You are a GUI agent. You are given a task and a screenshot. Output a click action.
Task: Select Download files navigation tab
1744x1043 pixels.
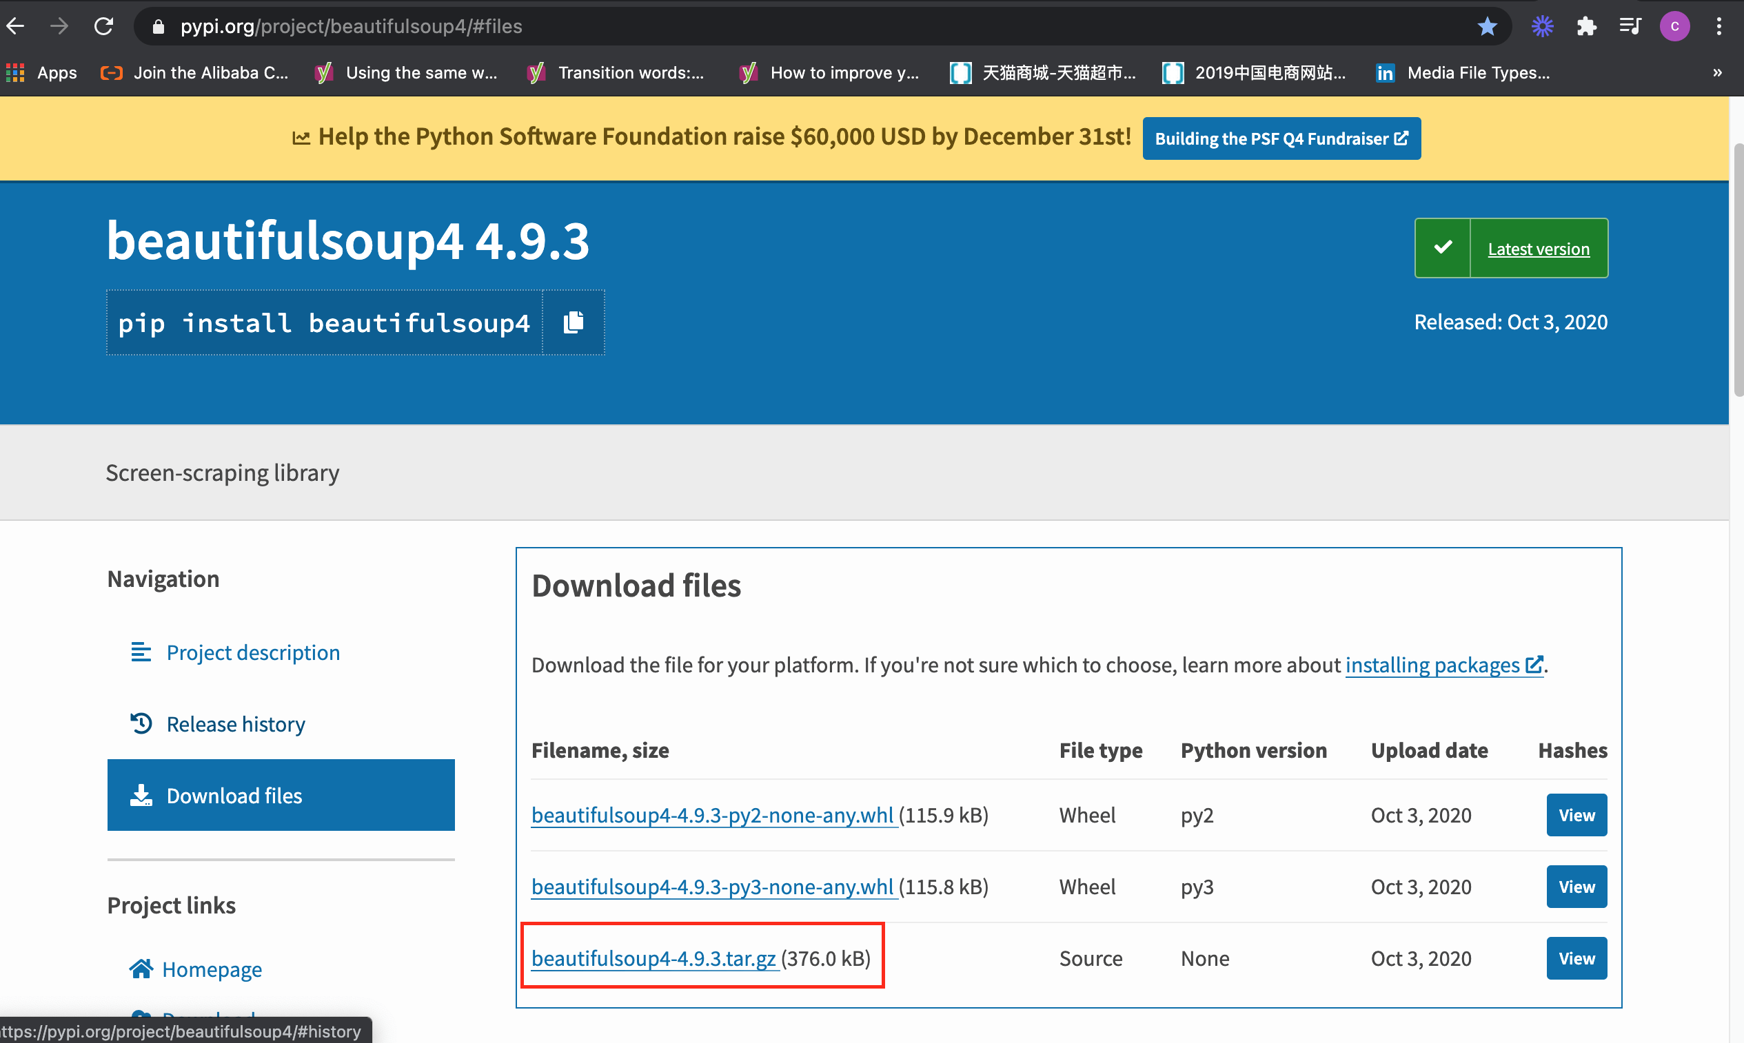(x=281, y=795)
